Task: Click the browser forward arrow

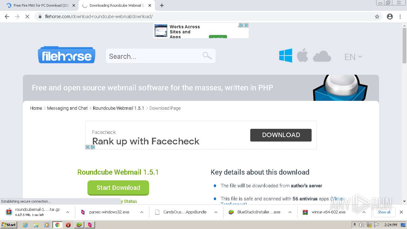Action: coord(17,17)
